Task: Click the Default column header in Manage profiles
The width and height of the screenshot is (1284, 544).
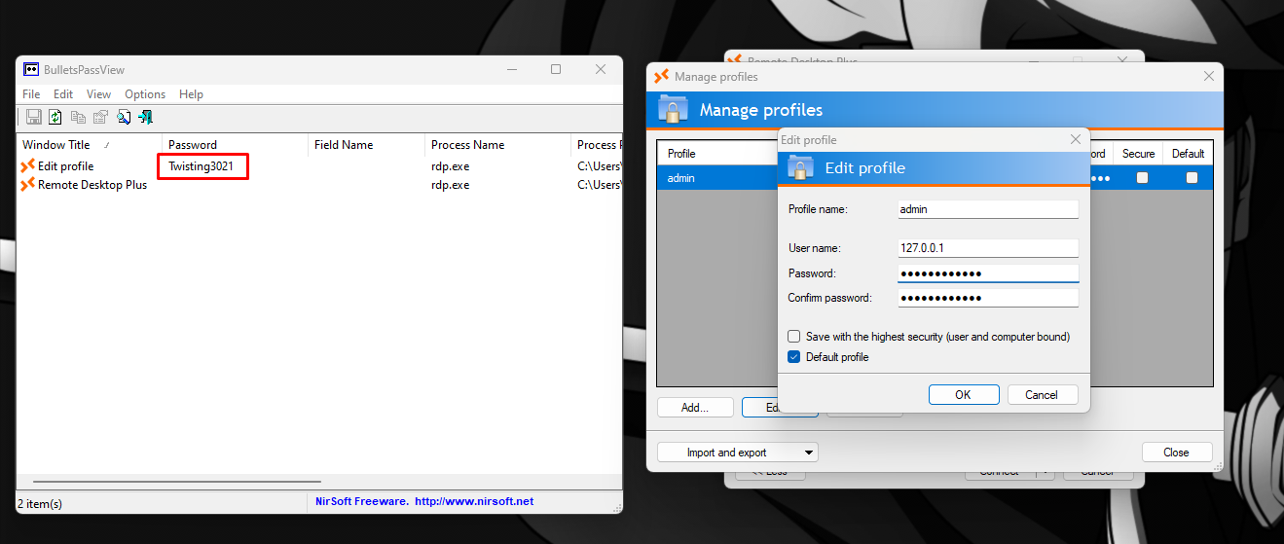Action: (1188, 154)
